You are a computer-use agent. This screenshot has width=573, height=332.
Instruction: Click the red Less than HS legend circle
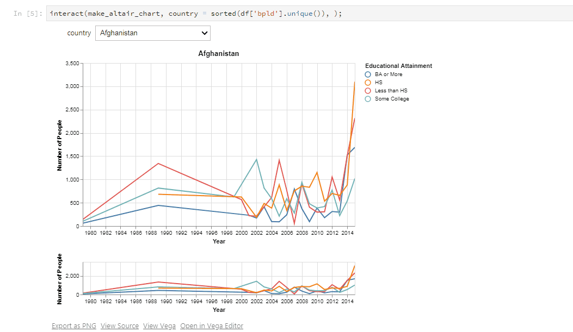tap(368, 91)
